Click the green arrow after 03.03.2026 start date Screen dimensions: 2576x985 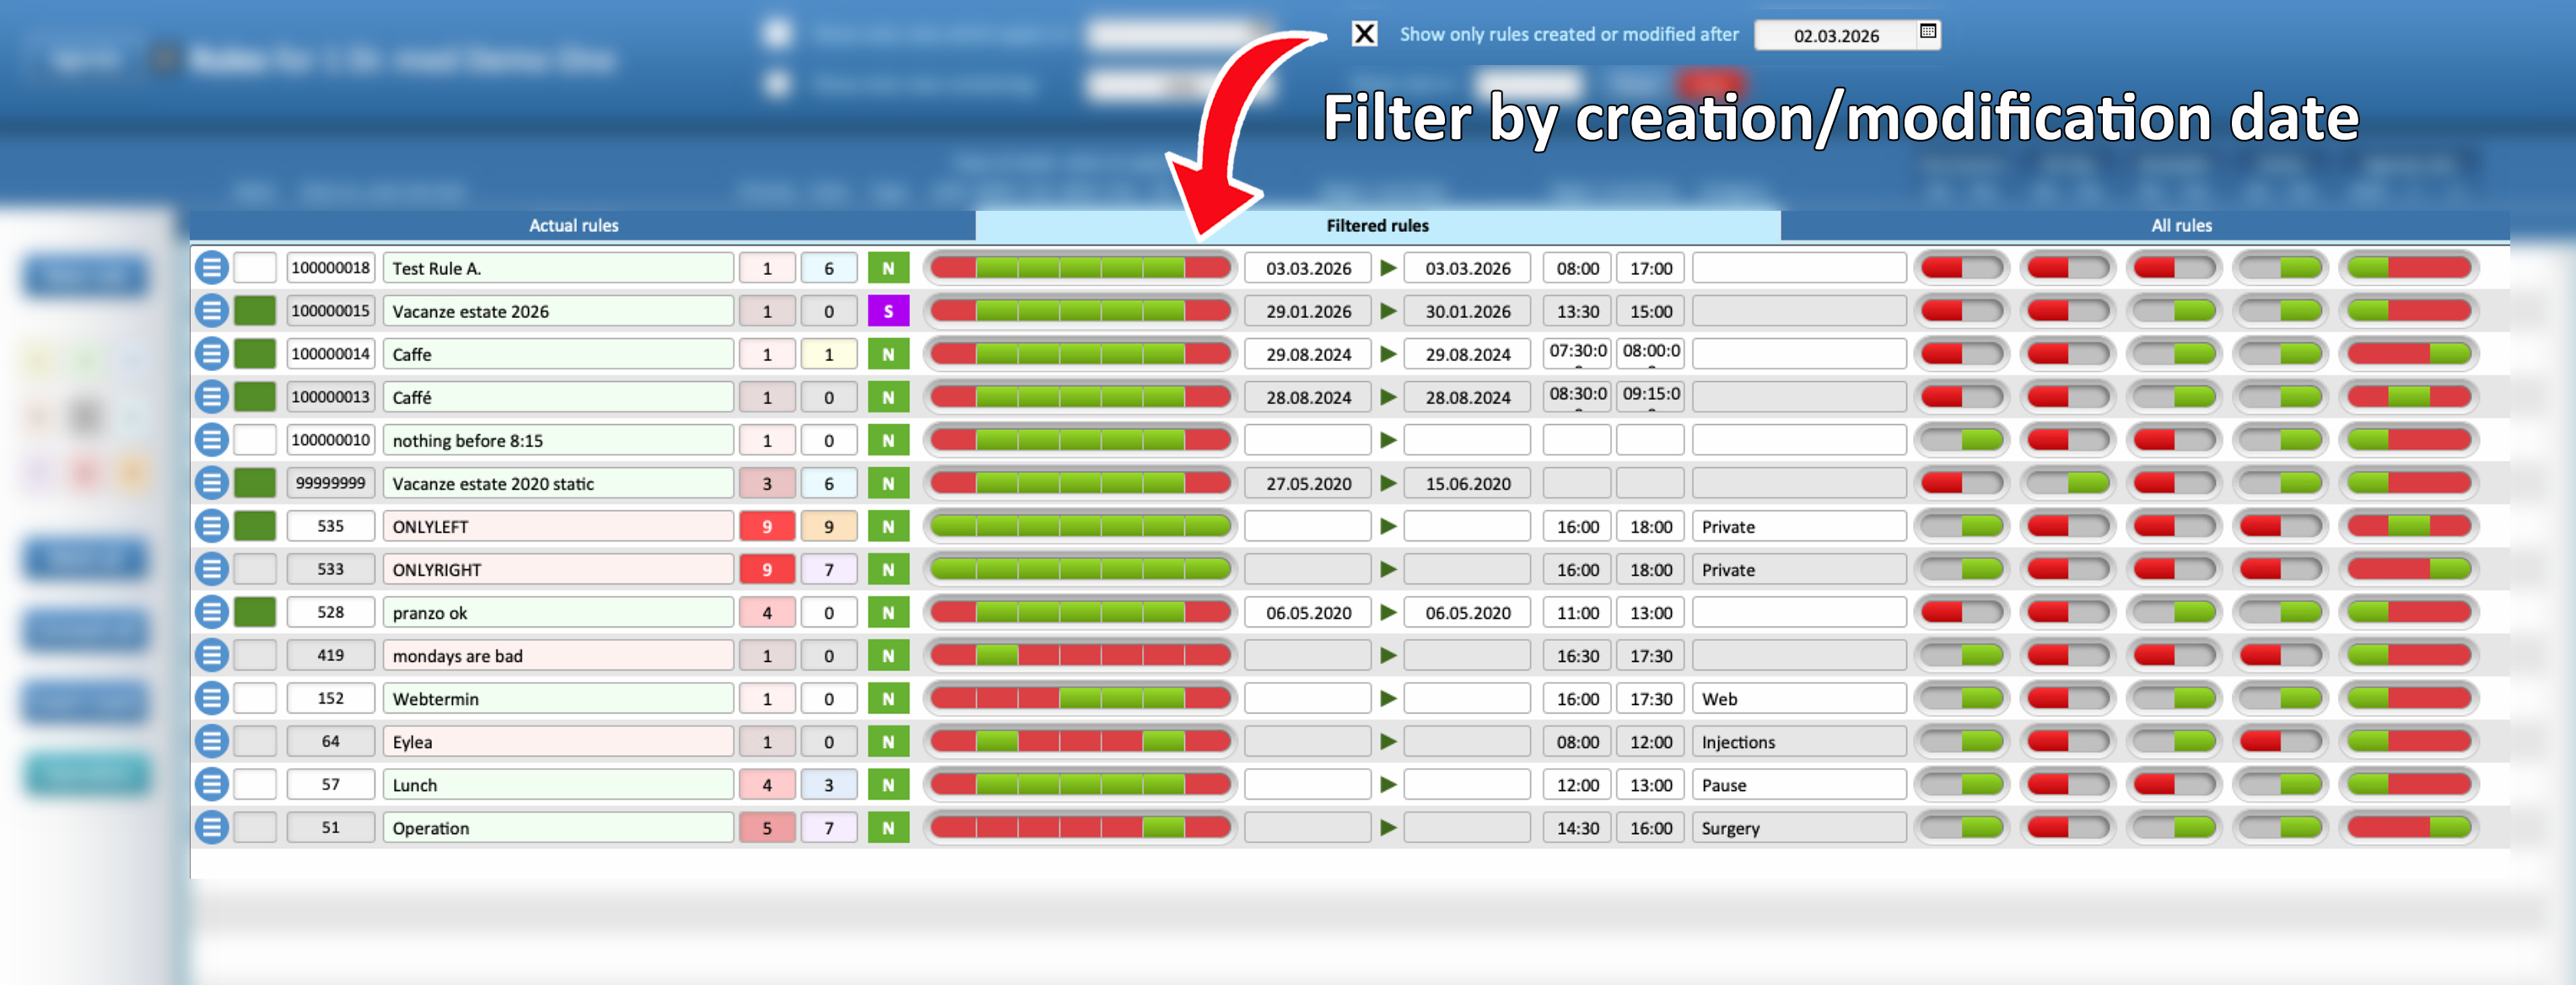click(x=1387, y=268)
